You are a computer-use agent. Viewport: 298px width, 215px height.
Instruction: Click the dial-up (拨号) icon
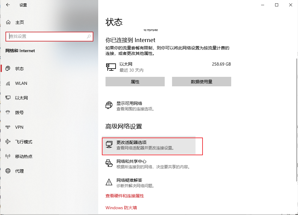8,113
